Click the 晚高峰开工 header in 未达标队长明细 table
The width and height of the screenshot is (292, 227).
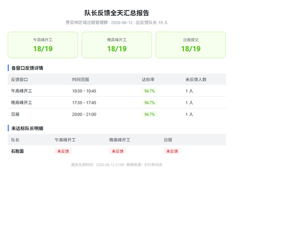click(x=120, y=140)
